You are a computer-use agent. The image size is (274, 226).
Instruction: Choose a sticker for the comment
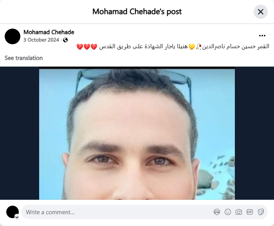coord(261,212)
